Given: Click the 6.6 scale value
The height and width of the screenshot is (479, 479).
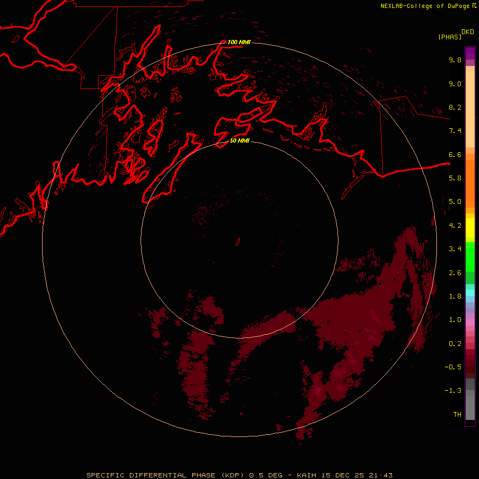Looking at the screenshot, I should 455,154.
